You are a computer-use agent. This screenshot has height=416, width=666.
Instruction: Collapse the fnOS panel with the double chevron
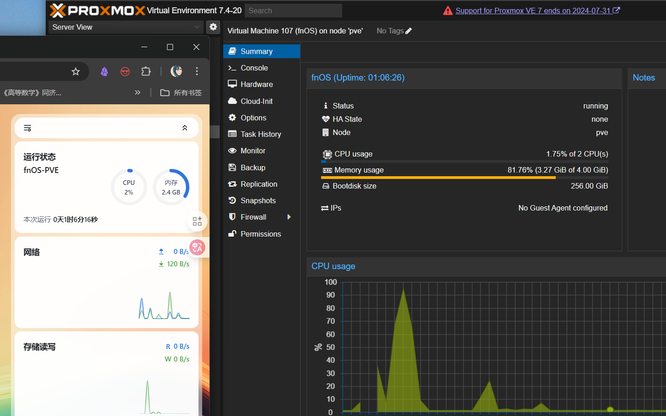(x=185, y=128)
